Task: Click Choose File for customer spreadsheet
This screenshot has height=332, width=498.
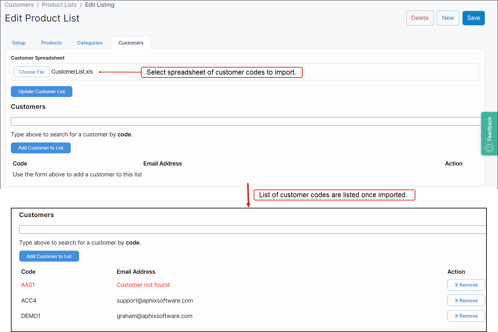Action: [x=32, y=72]
